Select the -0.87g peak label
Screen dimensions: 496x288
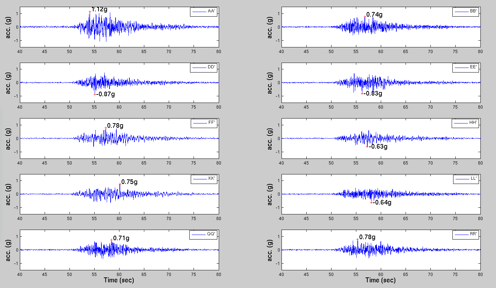[106, 94]
